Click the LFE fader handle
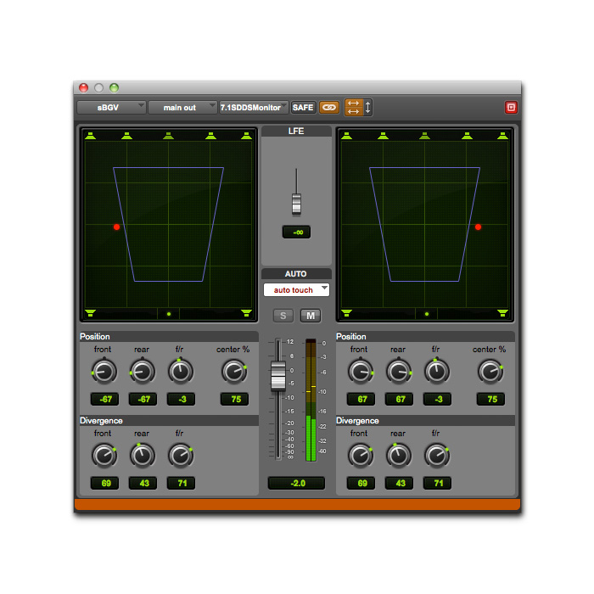 click(296, 204)
